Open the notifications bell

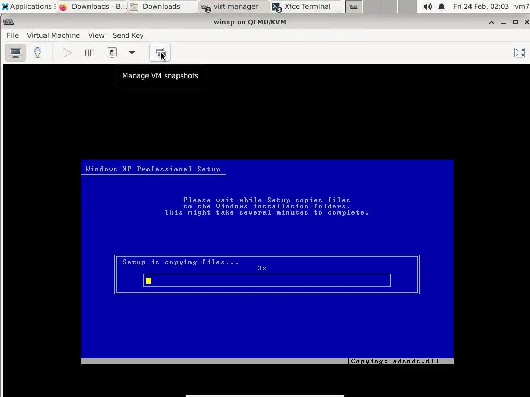[441, 6]
